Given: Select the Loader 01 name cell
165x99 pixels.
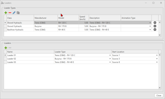Looking at the screenshot, I should [x=30, y=55].
